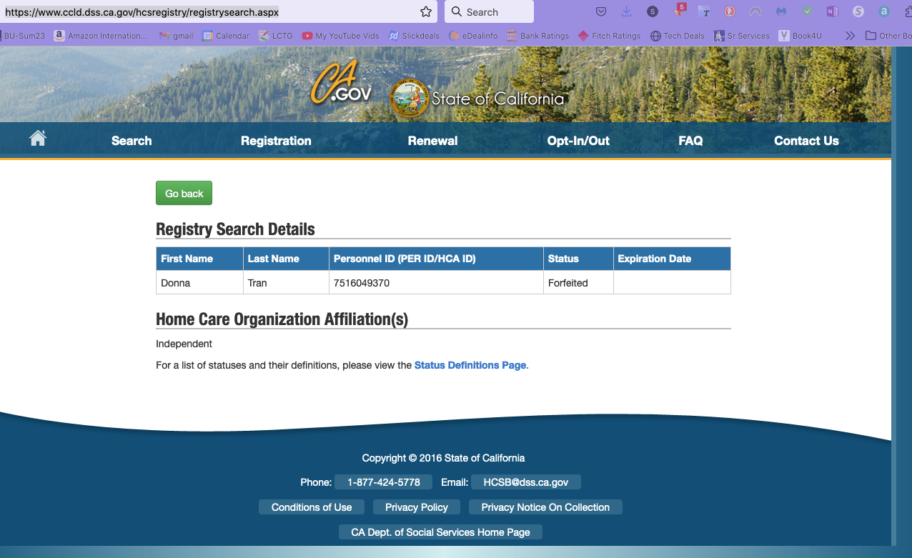
Task: Click the DuckDuckGo extension icon
Action: (730, 12)
